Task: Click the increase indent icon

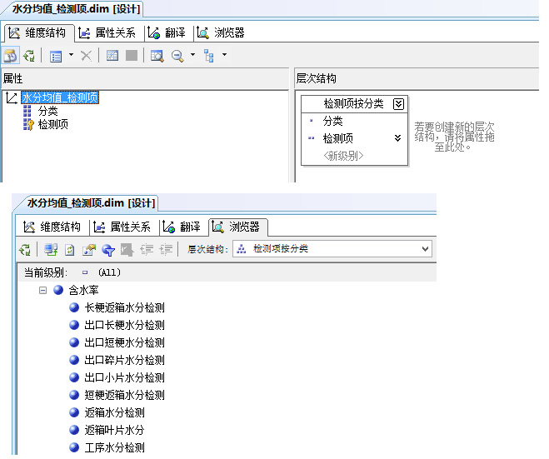Action: (x=166, y=250)
